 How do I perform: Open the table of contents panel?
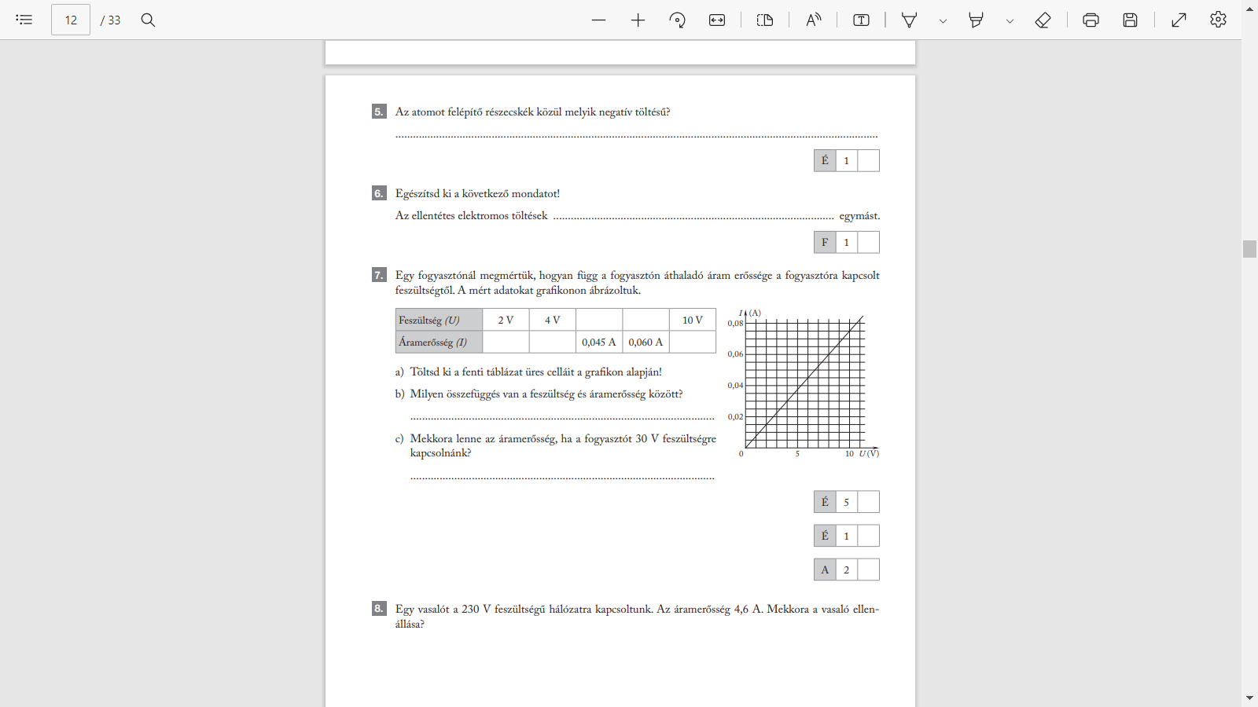pyautogui.click(x=24, y=20)
